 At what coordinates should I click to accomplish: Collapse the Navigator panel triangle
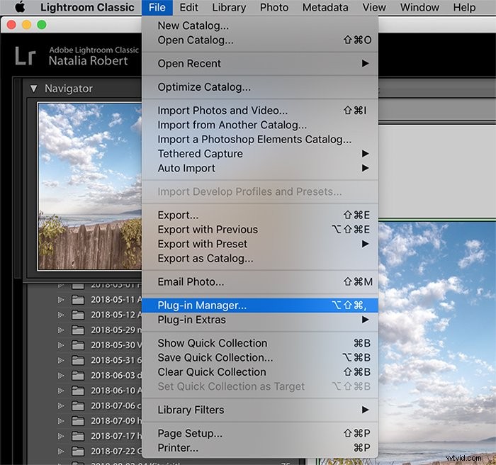point(33,89)
